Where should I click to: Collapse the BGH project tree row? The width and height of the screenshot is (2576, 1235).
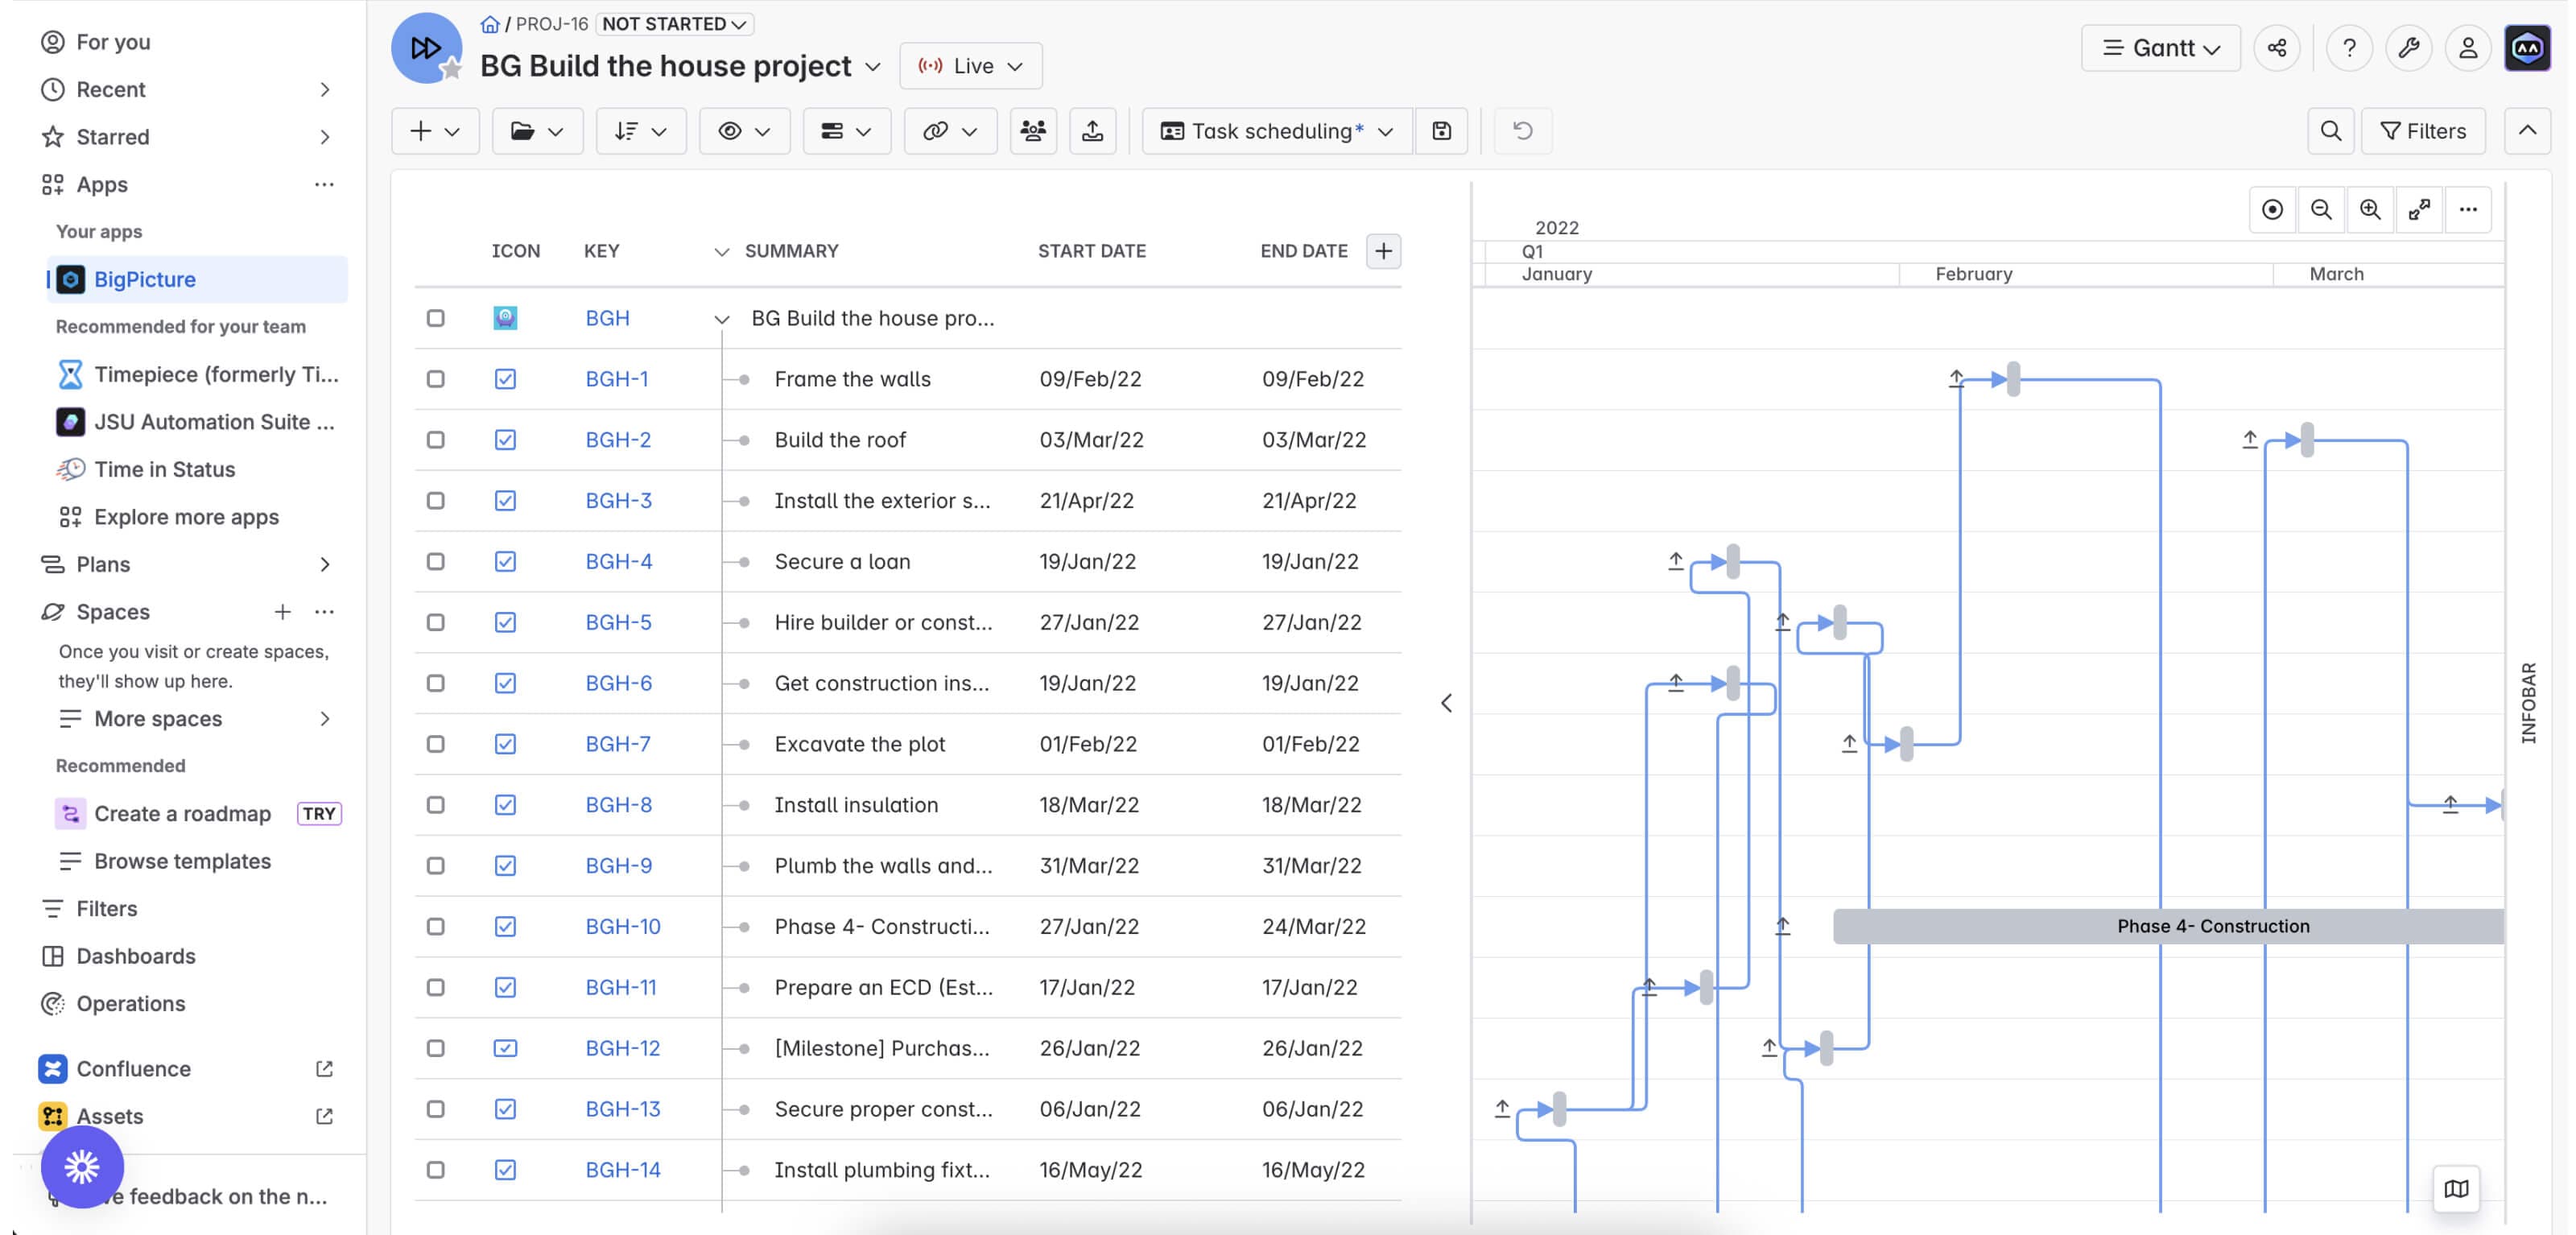(721, 319)
